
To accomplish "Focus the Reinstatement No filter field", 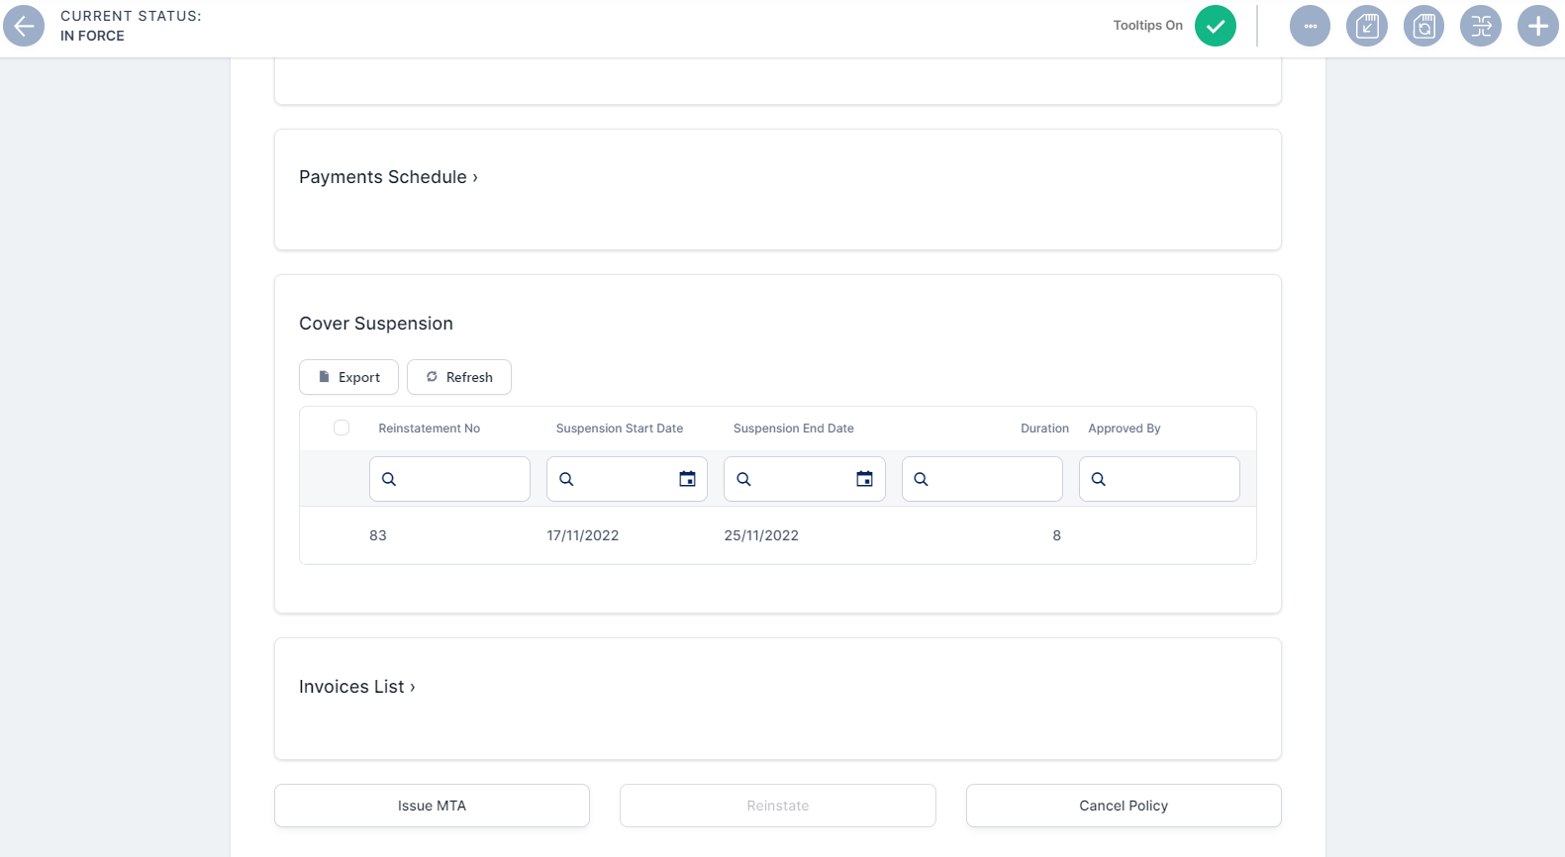I will click(461, 479).
